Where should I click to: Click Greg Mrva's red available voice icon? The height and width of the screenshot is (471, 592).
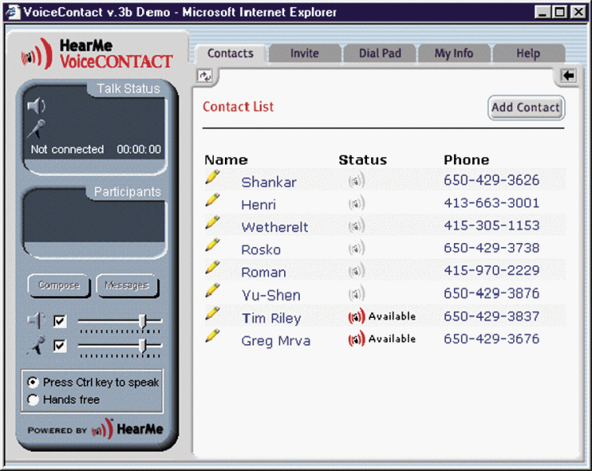(x=357, y=339)
